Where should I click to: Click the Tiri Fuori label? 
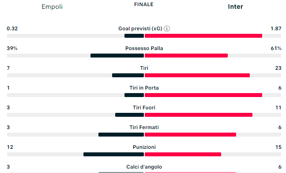[x=144, y=108]
